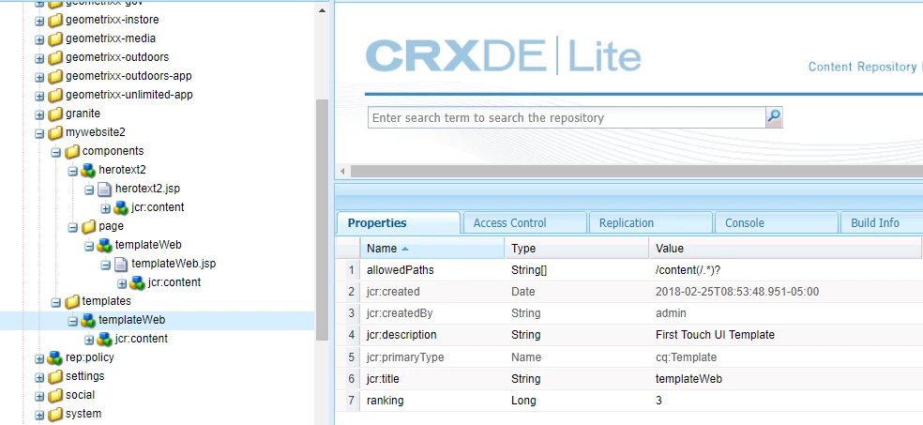Click the ranking type Long cell

pos(523,401)
